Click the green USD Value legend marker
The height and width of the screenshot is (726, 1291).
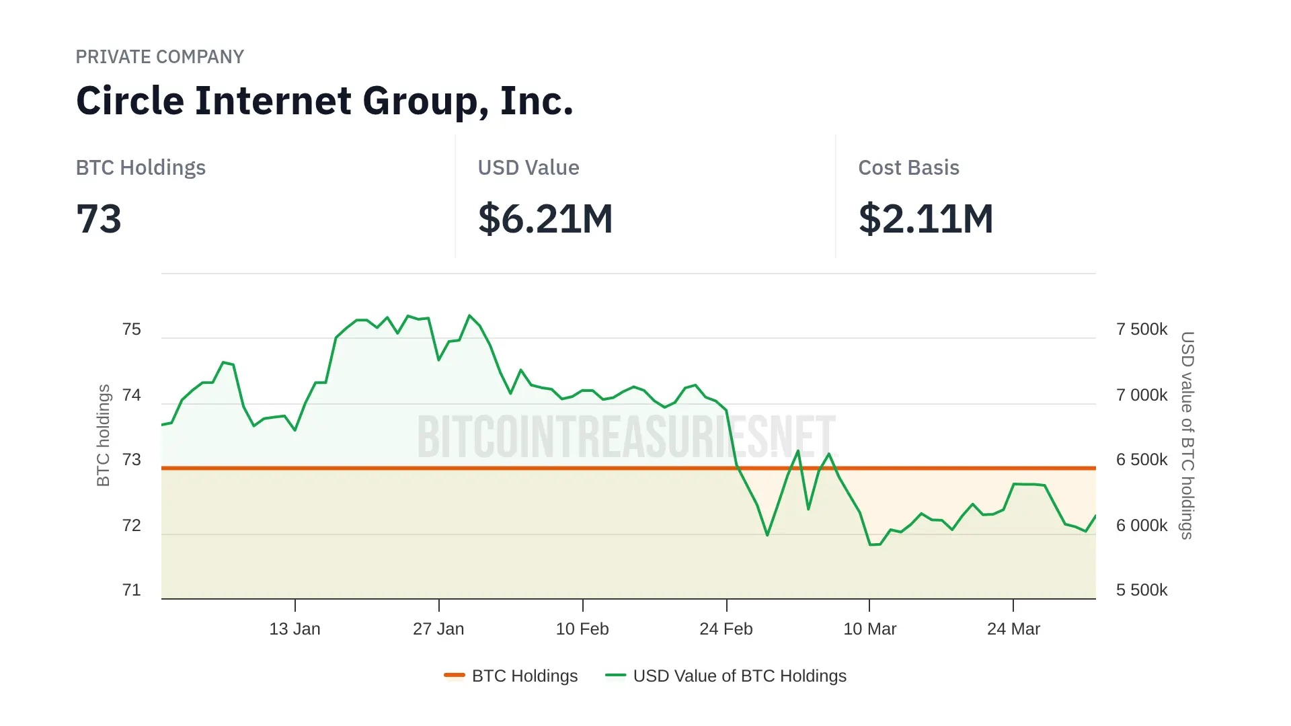[x=615, y=675]
